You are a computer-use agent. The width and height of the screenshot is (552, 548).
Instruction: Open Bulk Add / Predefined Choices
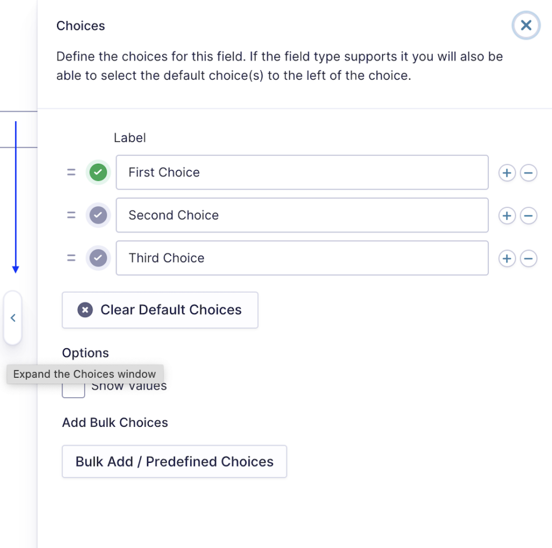point(174,461)
